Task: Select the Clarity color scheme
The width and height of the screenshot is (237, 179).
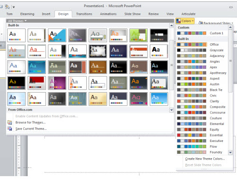Action: pos(202,101)
